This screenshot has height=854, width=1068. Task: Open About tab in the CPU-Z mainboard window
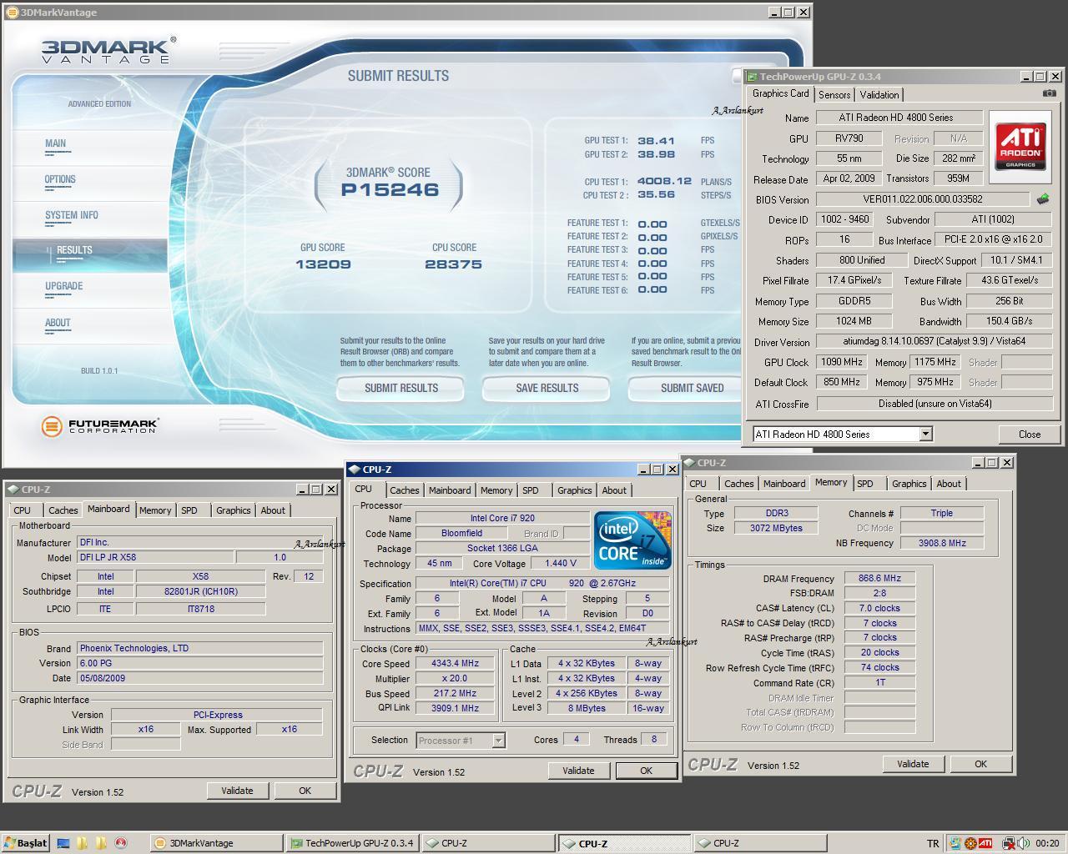tap(273, 510)
